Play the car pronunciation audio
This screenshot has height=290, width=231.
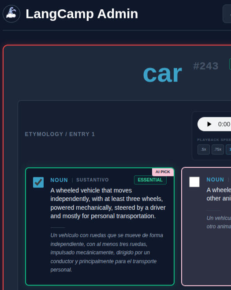[209, 124]
